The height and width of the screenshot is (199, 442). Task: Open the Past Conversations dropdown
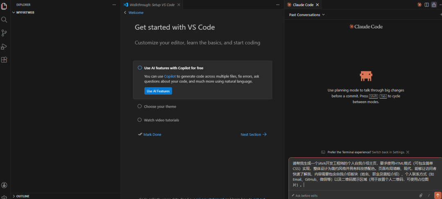click(307, 15)
